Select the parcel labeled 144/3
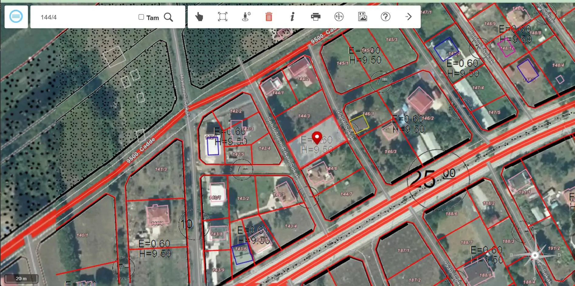Viewport: 575px width, 286px height. (304, 116)
